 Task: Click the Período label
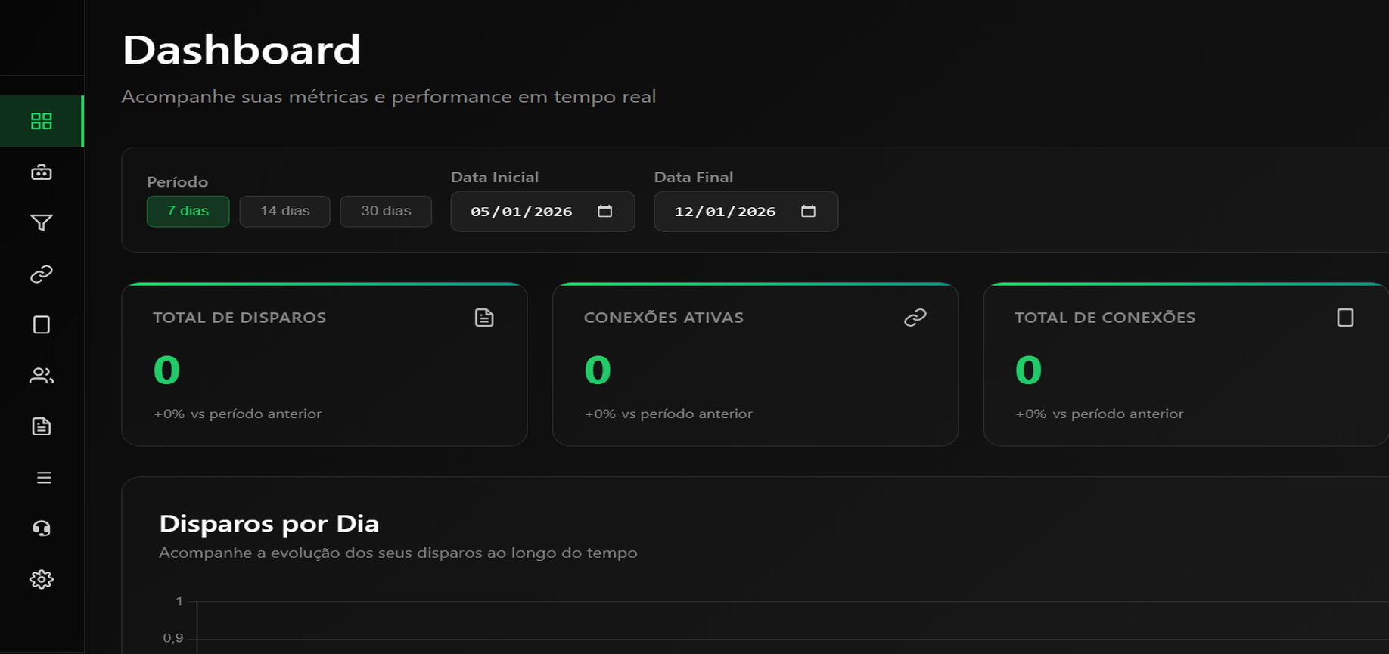177,181
